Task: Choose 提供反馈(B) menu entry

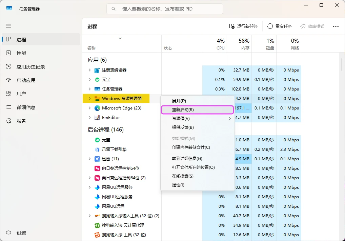Action: click(x=197, y=127)
